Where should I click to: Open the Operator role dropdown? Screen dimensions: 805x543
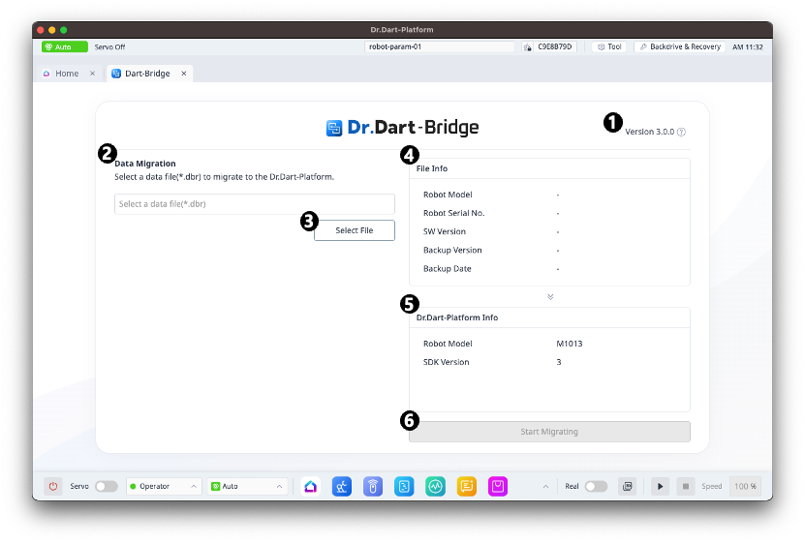[164, 486]
